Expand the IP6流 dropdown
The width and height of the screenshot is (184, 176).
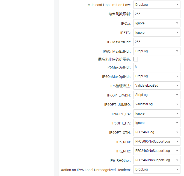pos(157,23)
